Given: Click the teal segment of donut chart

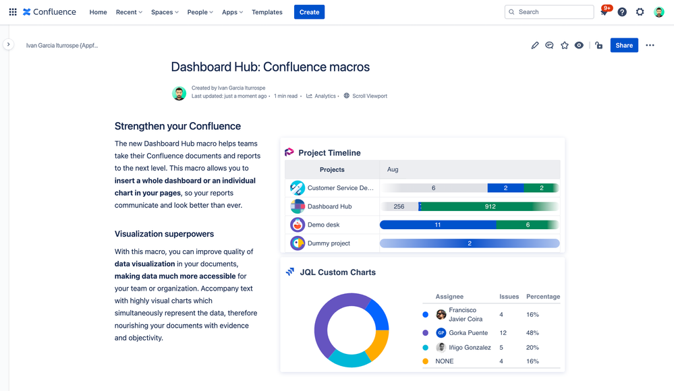Looking at the screenshot, I should tap(350, 360).
